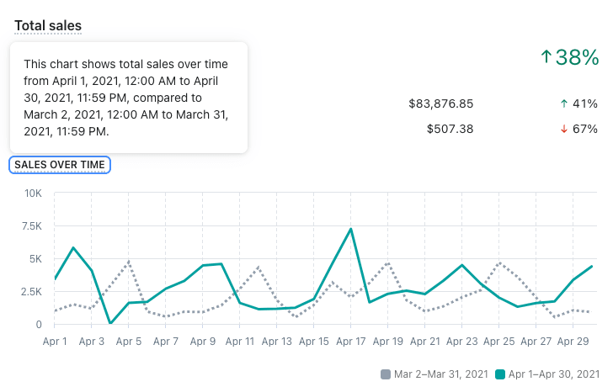The image size is (613, 387).
Task: Click the dotted gray line peak at Apr 5
Action: (129, 262)
